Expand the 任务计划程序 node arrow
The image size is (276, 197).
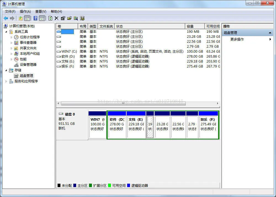[11, 37]
